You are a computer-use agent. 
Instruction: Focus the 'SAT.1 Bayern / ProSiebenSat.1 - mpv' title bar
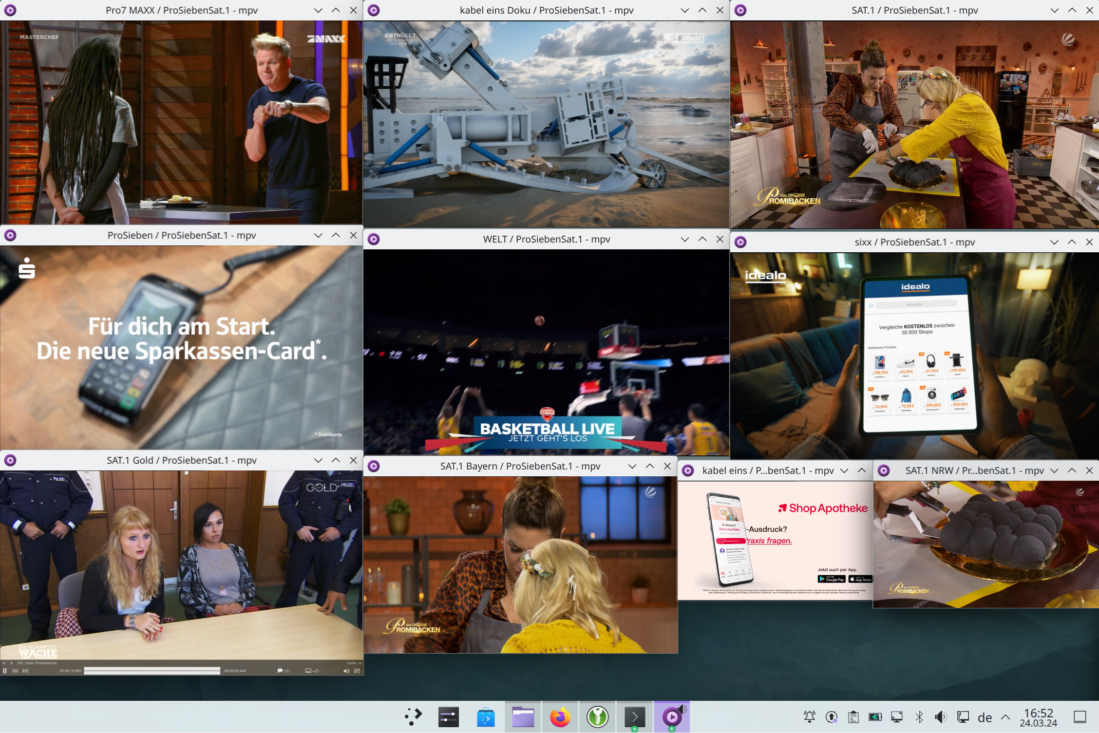coord(520,466)
